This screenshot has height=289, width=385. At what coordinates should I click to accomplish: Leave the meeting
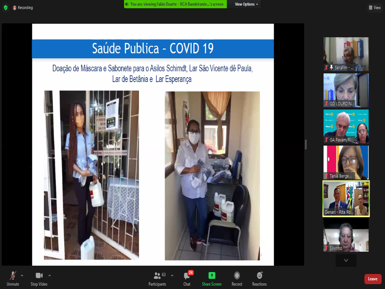[x=373, y=279]
